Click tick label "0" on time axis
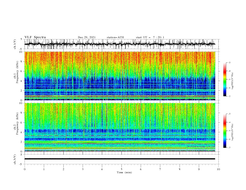246x190 pixels. point(25,169)
